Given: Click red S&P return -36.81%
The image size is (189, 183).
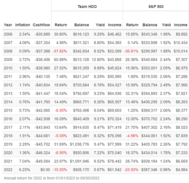Looking at the screenshot, I should (x=131, y=51).
